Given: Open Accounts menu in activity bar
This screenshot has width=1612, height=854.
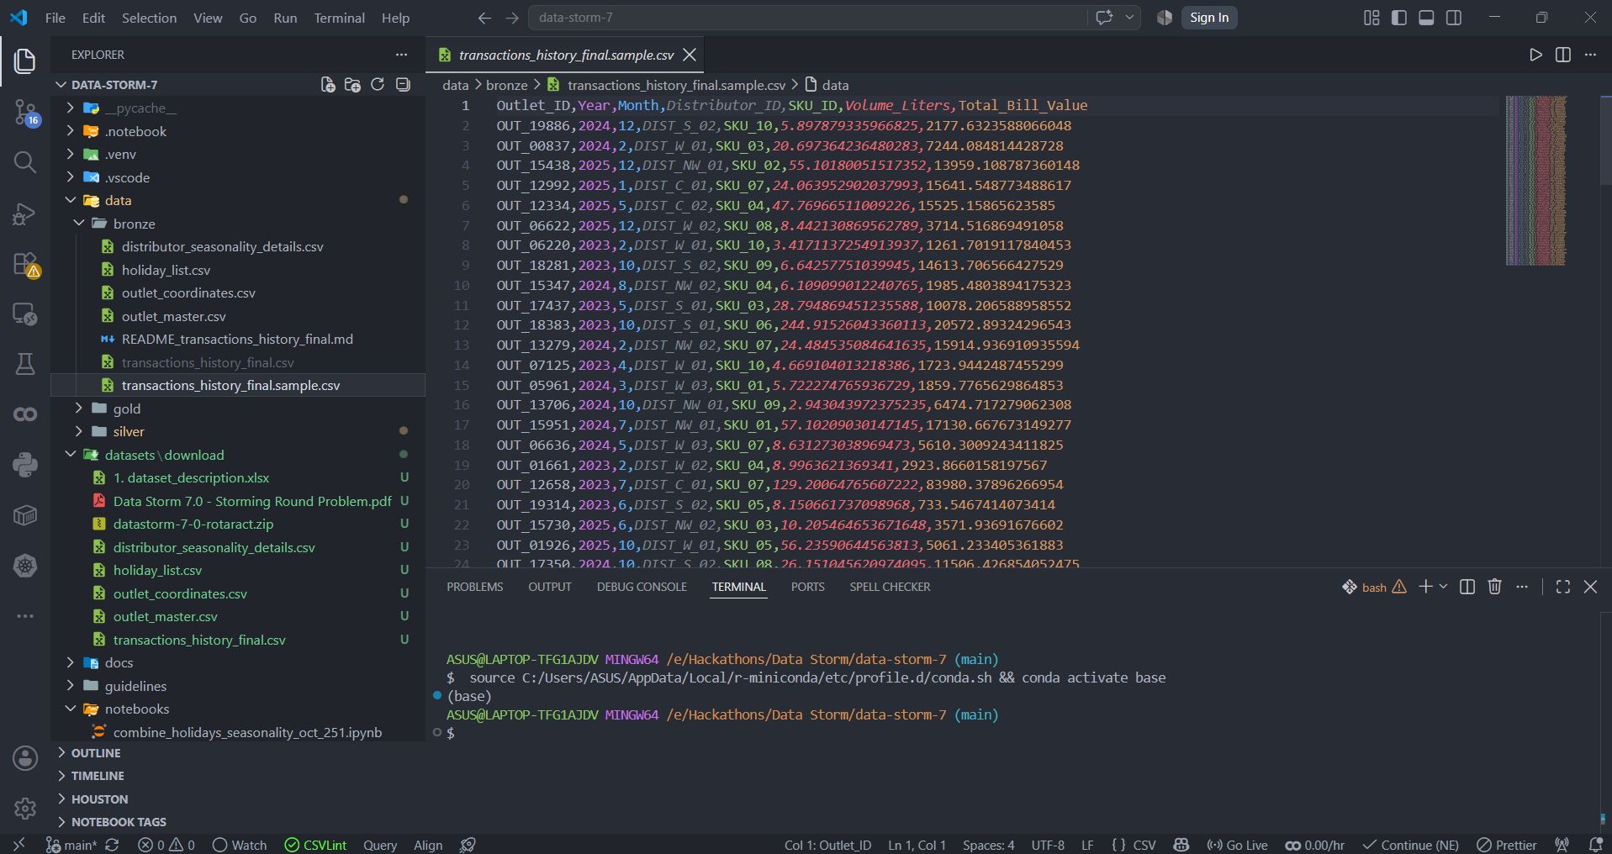Looking at the screenshot, I should pos(25,758).
